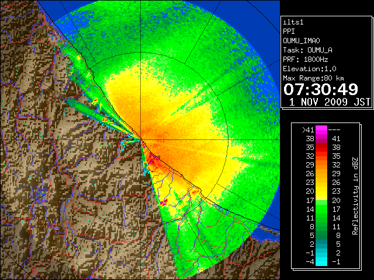Viewport: 374px width, 280px height.
Task: Click the 'Task: OUMU_A' line
Action: coord(308,50)
